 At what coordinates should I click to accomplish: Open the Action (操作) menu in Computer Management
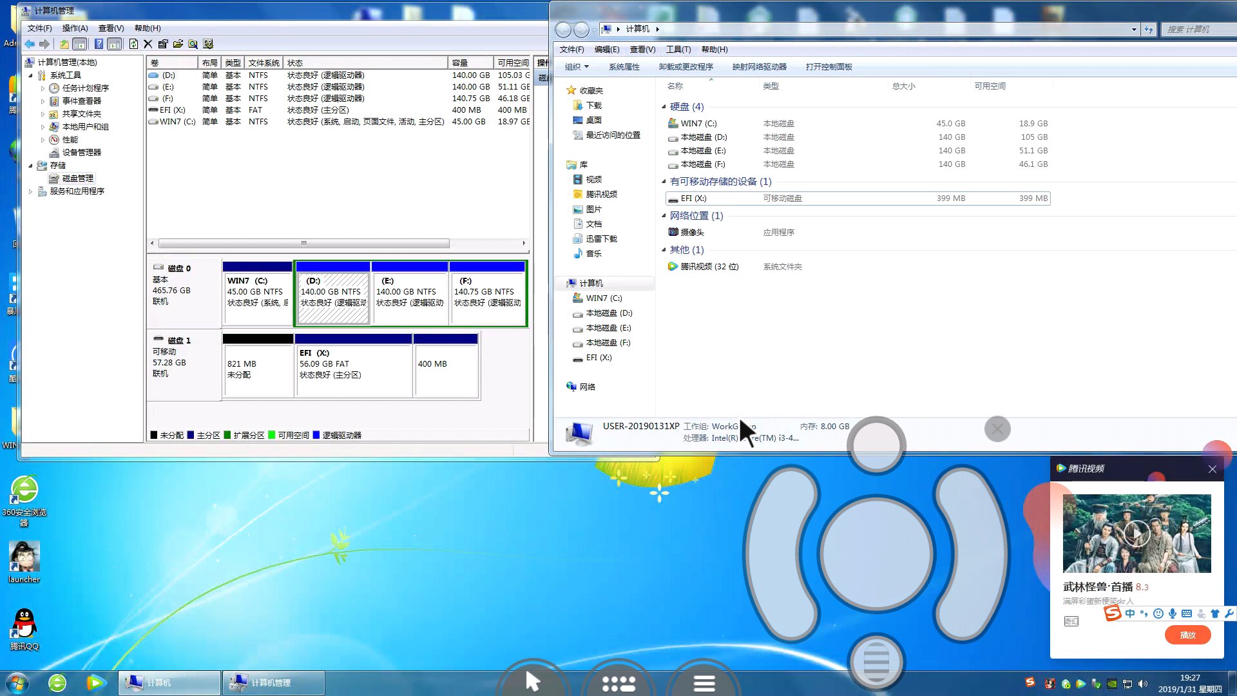[x=75, y=28]
